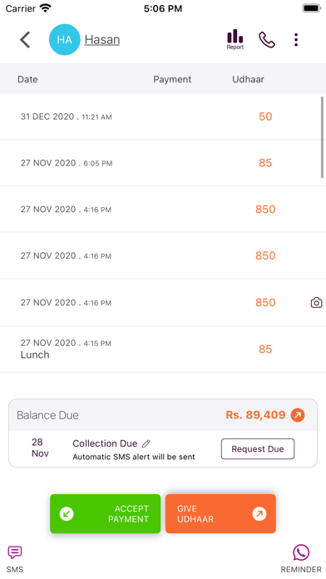Send WhatsApp reminder via Reminder icon
326x579 pixels.
[301, 559]
